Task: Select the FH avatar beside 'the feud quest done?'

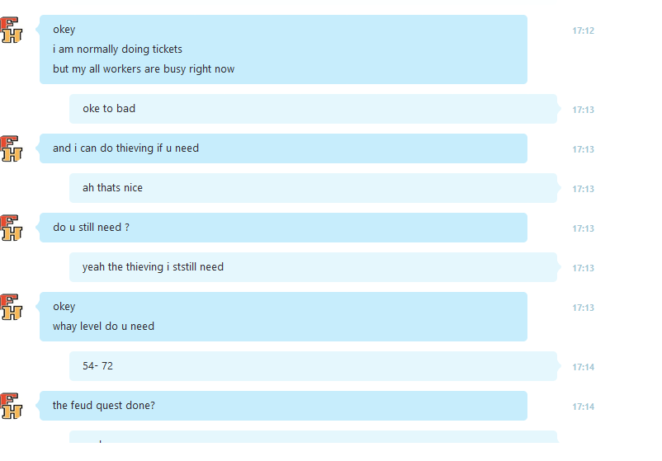Action: coord(11,406)
